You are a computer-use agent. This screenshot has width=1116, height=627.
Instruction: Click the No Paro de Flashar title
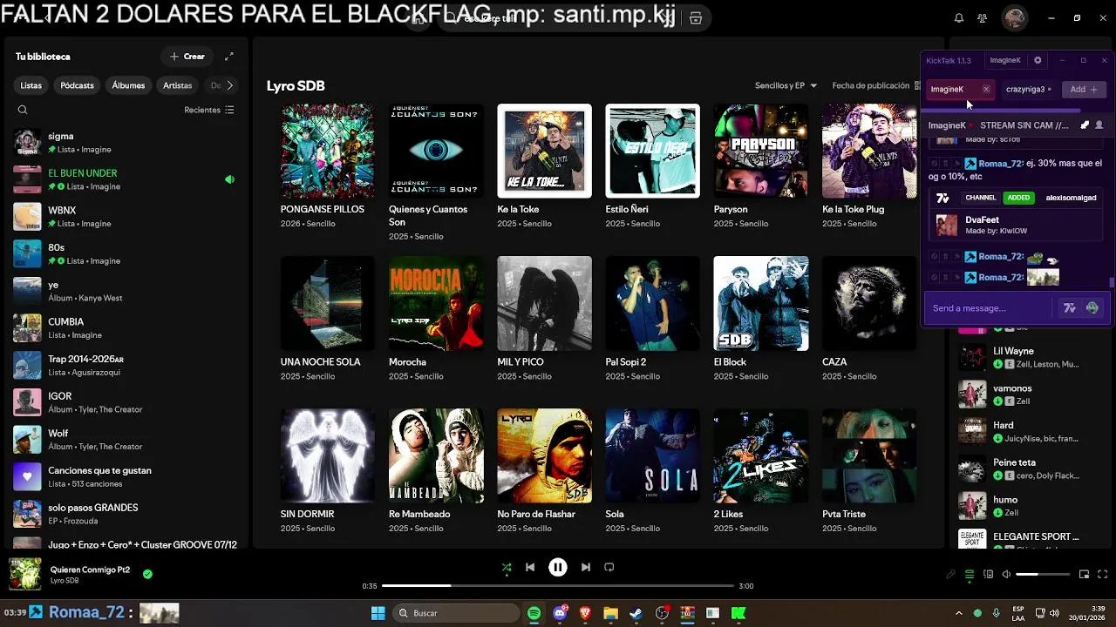(536, 514)
